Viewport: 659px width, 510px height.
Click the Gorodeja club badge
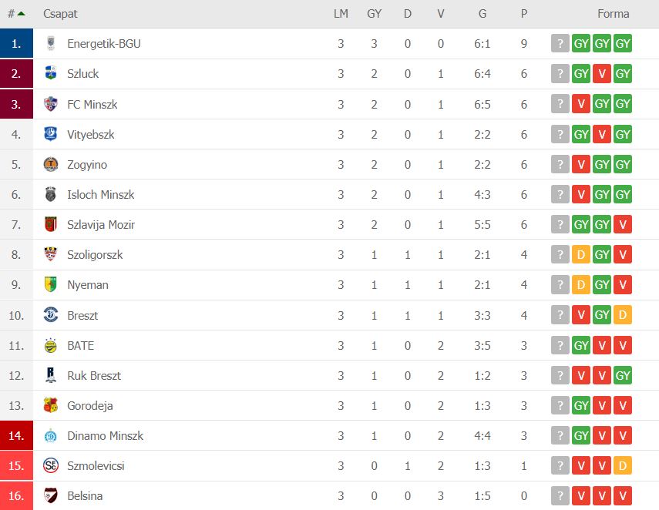coord(50,405)
